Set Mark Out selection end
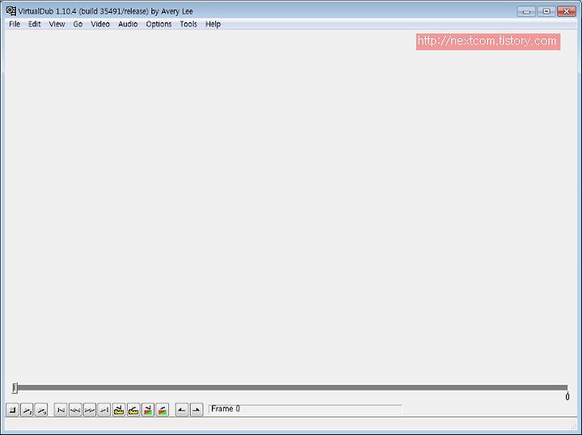Screen dimensions: 582x435 tap(196, 410)
